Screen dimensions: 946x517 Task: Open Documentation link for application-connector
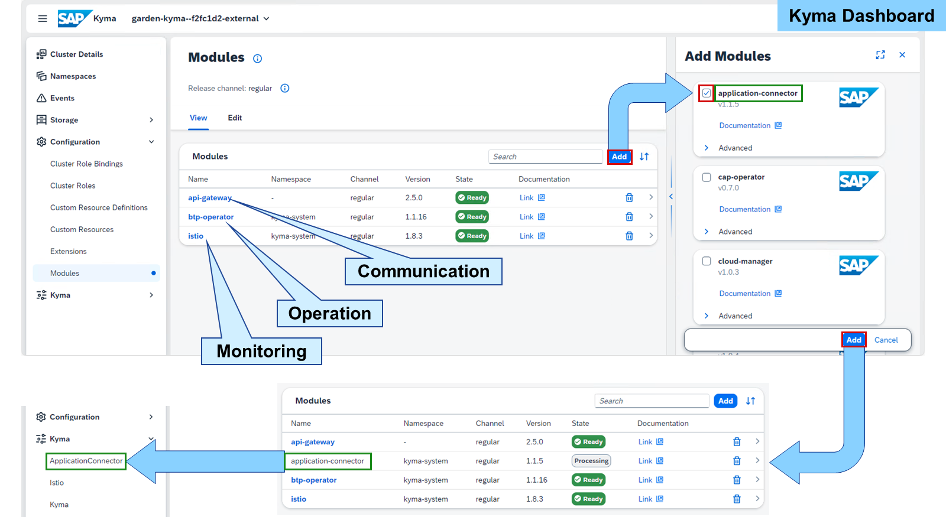tap(750, 125)
